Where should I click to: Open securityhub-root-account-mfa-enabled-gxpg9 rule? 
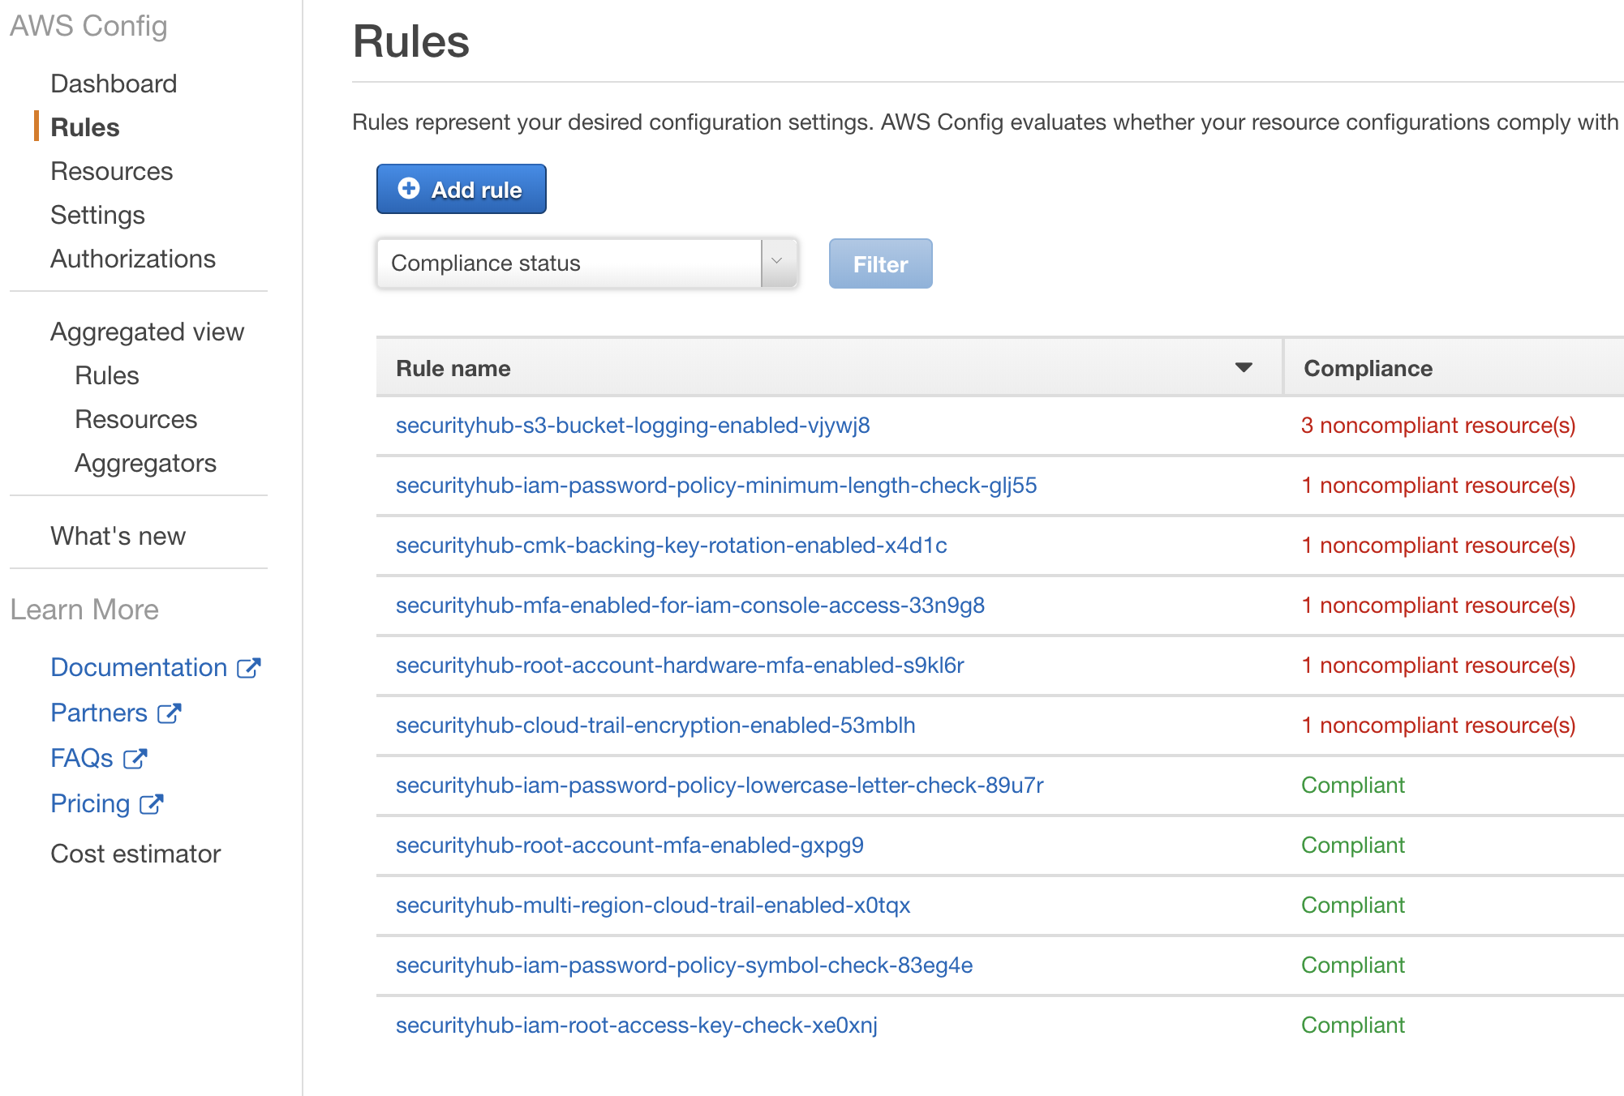tap(629, 846)
